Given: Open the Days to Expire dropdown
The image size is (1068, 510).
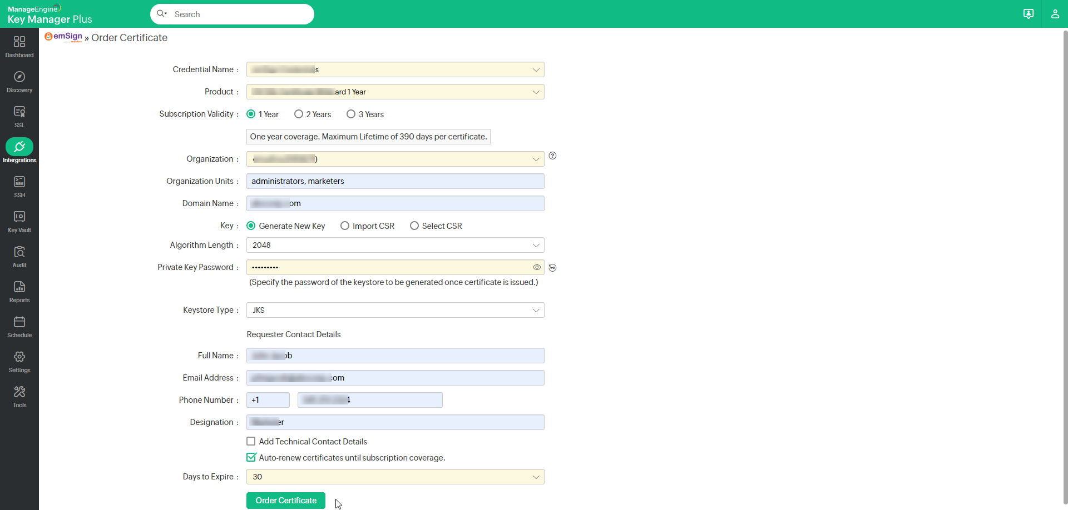Looking at the screenshot, I should click(x=395, y=477).
